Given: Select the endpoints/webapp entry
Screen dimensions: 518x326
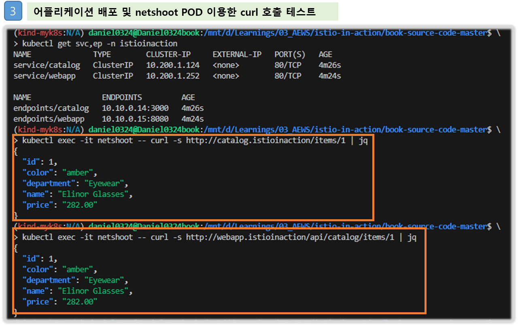Looking at the screenshot, I should tap(49, 119).
